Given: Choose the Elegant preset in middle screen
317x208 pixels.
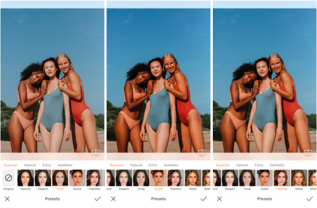Looking at the screenshot, I should [124, 178].
